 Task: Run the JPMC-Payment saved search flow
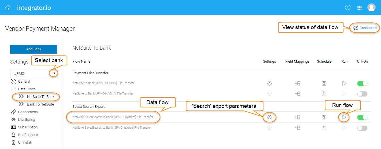pos(344,117)
